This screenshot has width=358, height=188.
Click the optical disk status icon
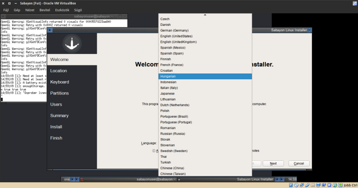point(296,185)
